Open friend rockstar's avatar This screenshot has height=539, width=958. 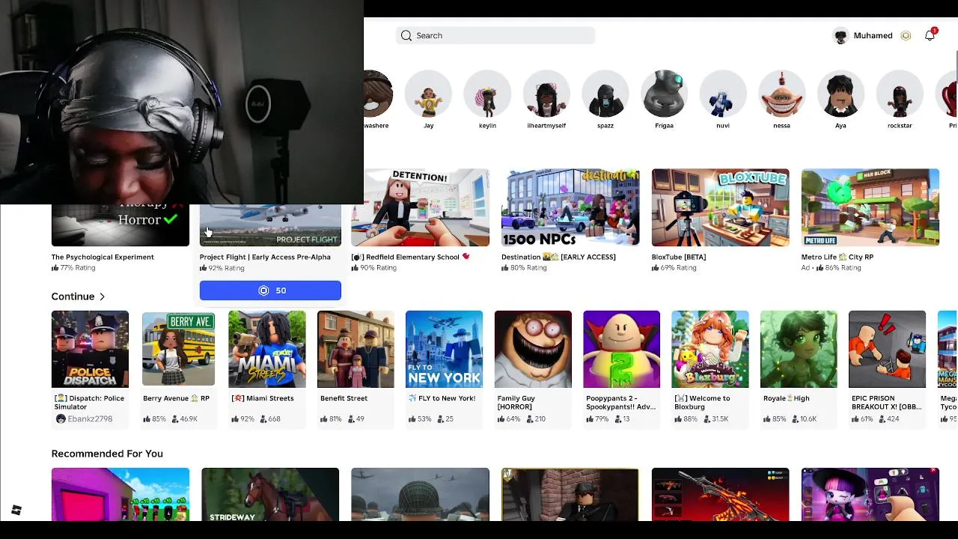coord(900,94)
